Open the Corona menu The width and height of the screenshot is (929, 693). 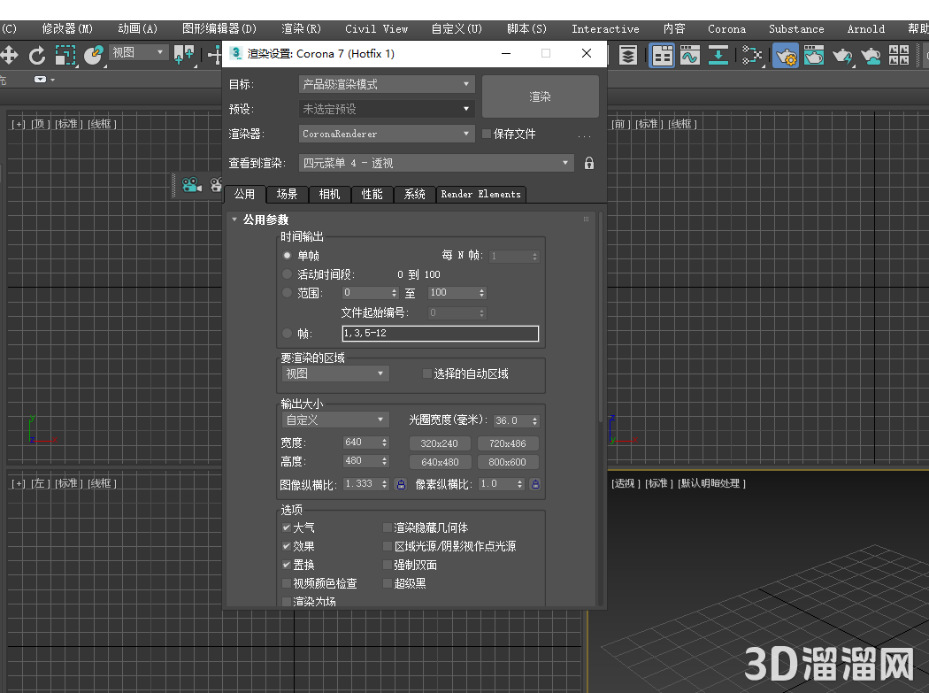(726, 28)
